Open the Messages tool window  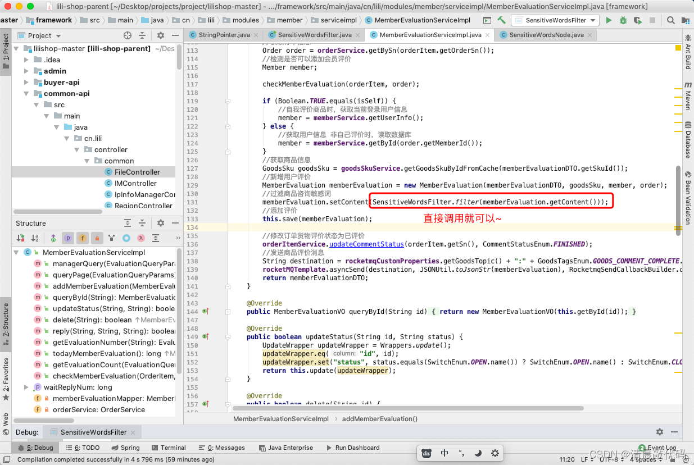tap(221, 448)
